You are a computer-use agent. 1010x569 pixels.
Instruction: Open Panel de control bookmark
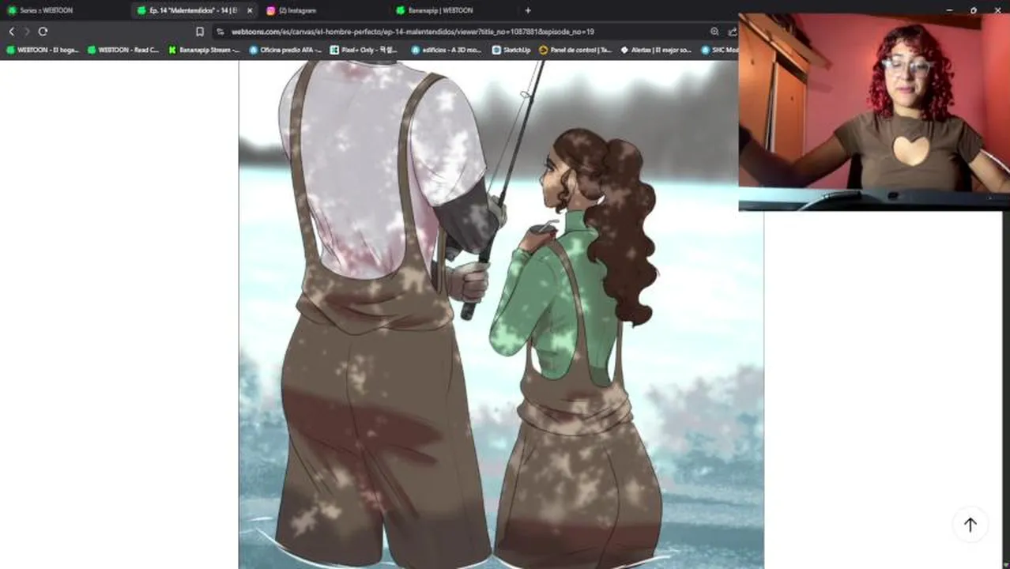575,50
